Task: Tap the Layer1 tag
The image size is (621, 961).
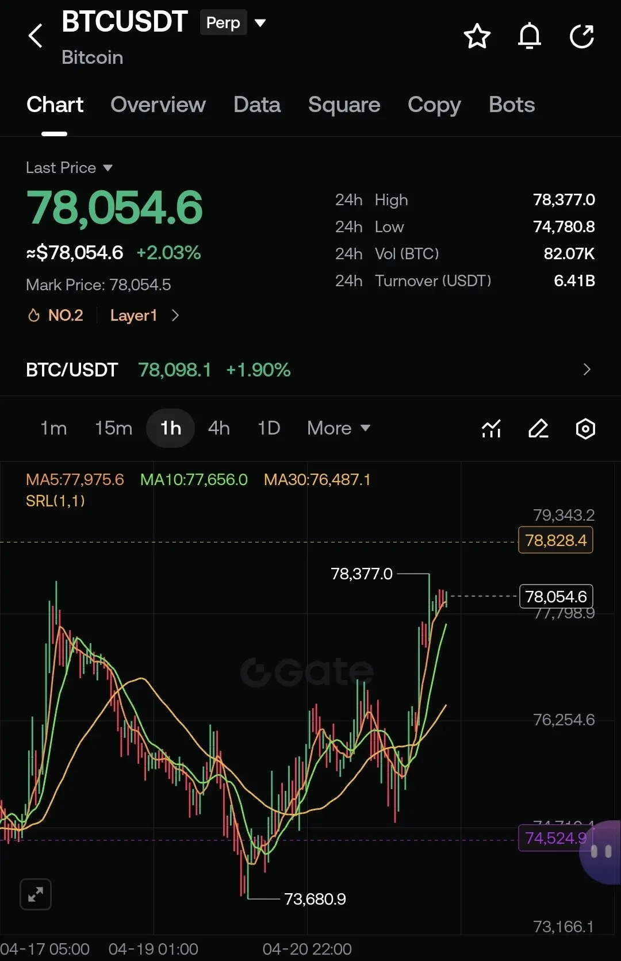Action: point(133,315)
